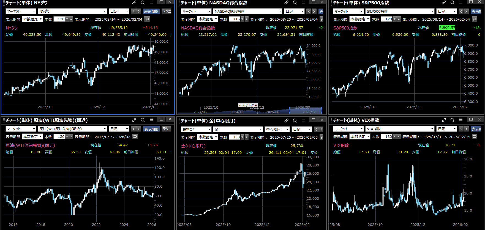Click the link icon in NYダウ chart header

coord(134,2)
